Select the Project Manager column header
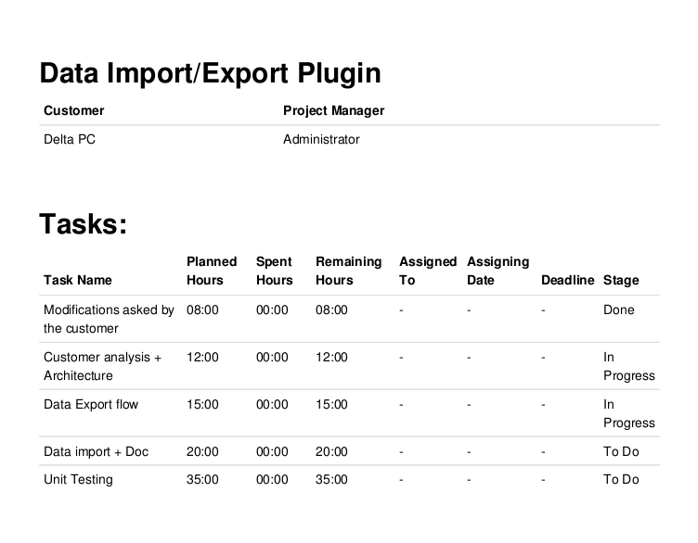698x543 pixels. (x=333, y=110)
